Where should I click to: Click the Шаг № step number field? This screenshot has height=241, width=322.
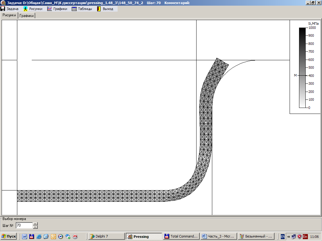pos(24,225)
